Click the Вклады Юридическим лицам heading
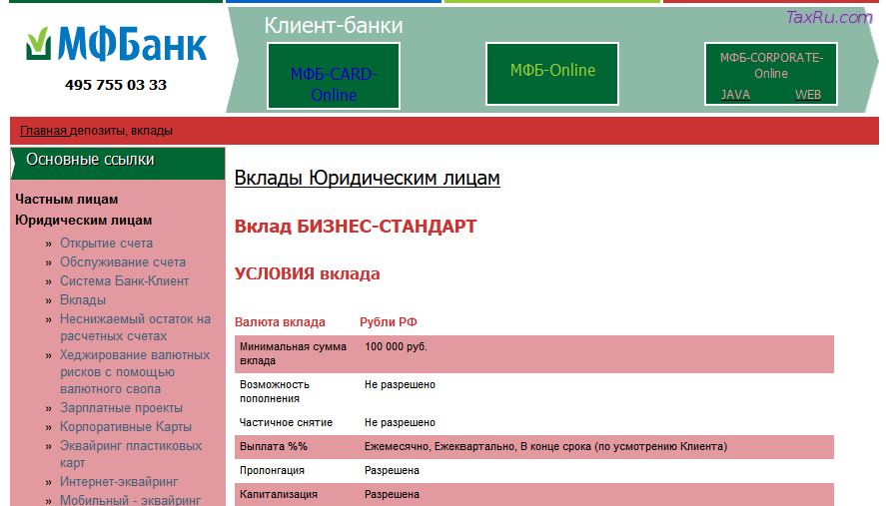The width and height of the screenshot is (886, 506). coord(367,178)
